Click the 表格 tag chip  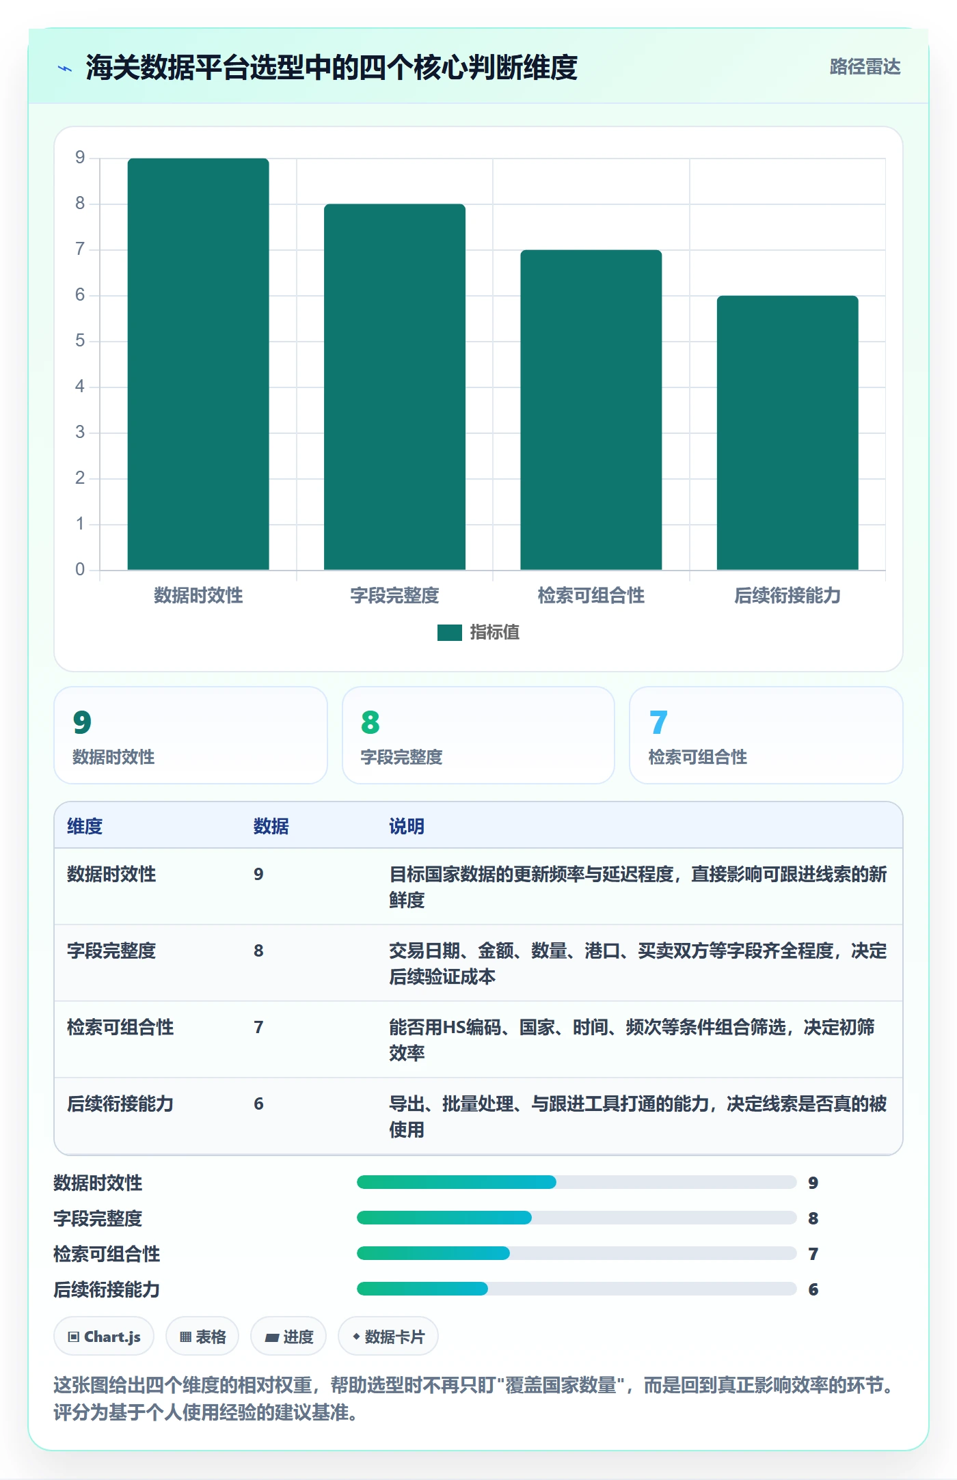pos(202,1337)
